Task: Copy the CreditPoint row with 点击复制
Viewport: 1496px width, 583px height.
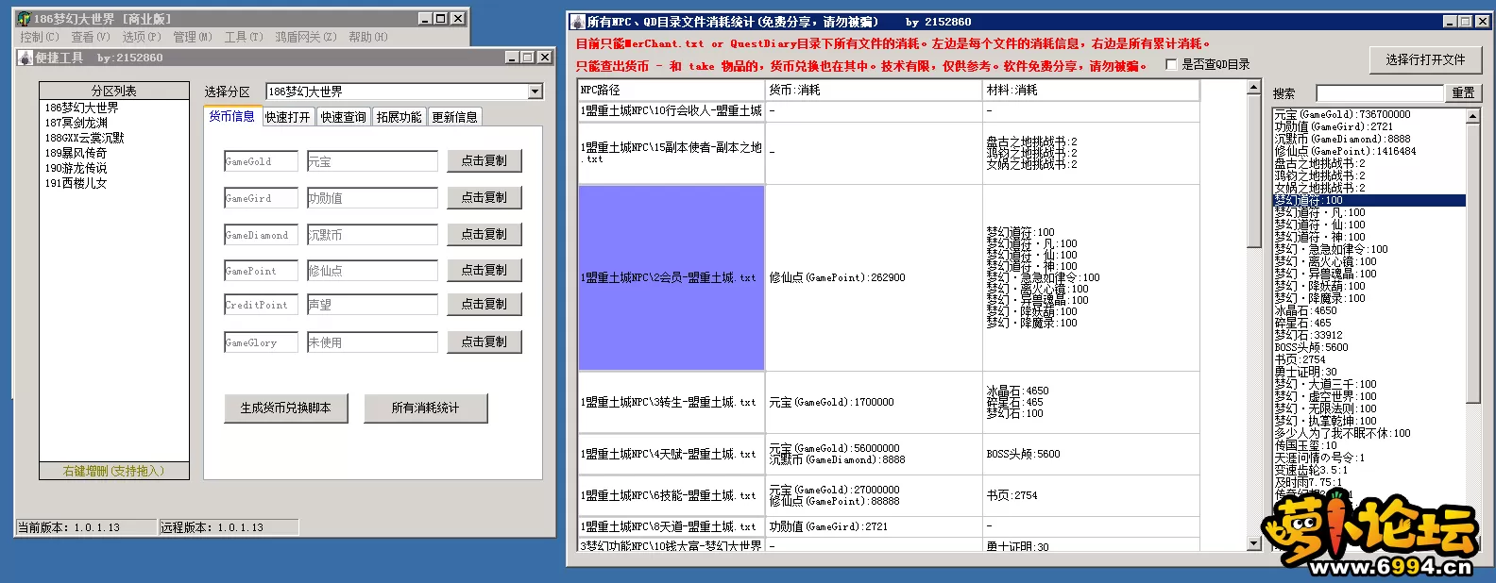Action: tap(484, 305)
